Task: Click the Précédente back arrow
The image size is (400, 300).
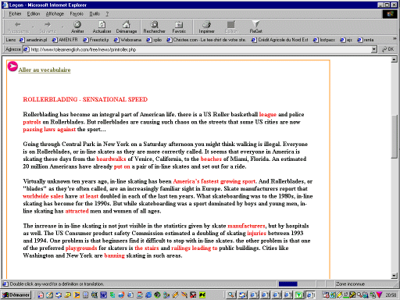Action: click(x=18, y=27)
